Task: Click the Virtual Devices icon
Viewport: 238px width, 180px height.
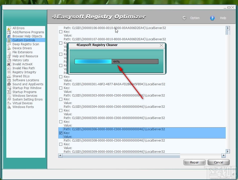Action: pyautogui.click(x=9, y=103)
